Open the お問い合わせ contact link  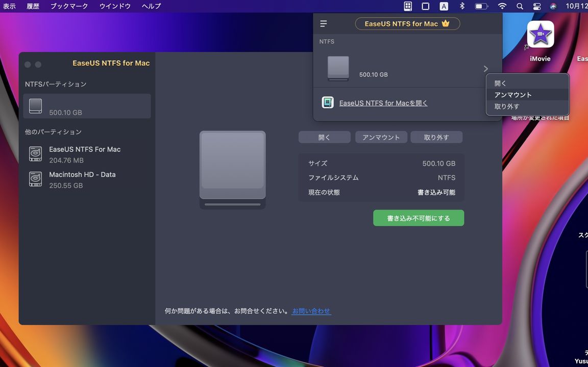pyautogui.click(x=311, y=311)
